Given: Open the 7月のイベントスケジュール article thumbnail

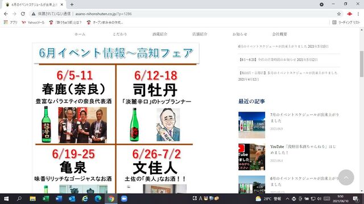Looking at the screenshot, I should pyautogui.click(x=251, y=125).
